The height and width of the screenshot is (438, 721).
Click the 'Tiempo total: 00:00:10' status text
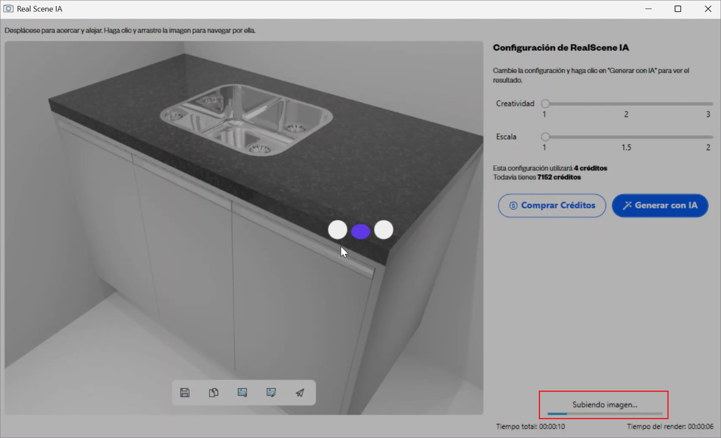point(531,427)
